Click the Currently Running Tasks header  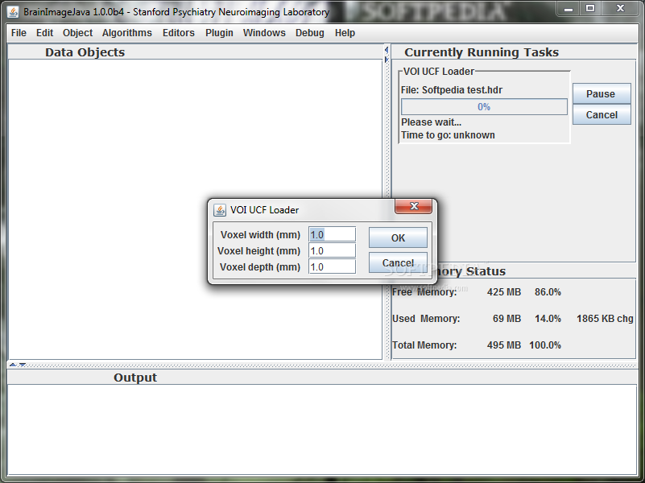click(x=482, y=52)
